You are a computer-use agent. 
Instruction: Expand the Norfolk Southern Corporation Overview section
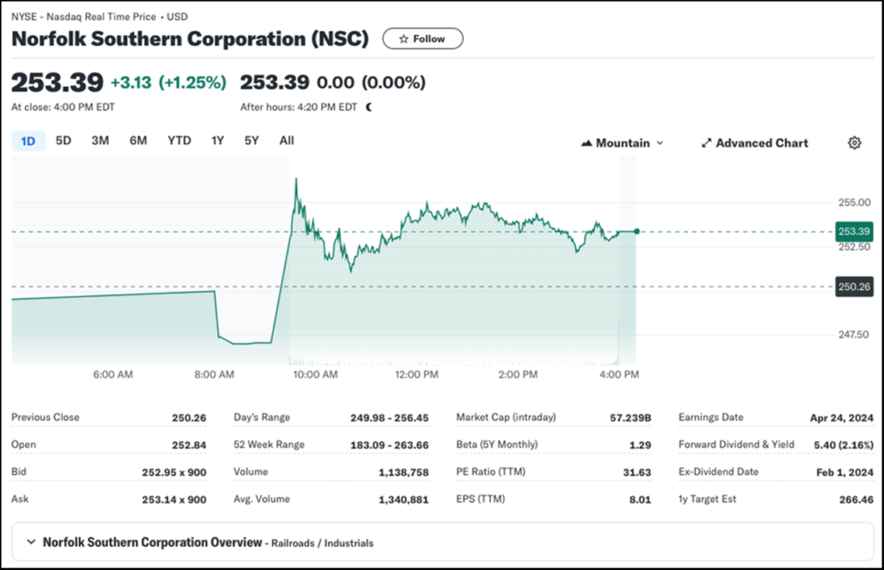coord(32,542)
